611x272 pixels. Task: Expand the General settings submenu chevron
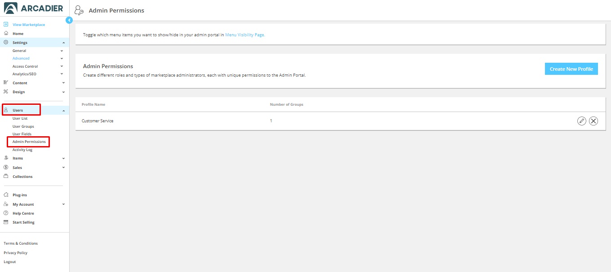[x=62, y=51]
